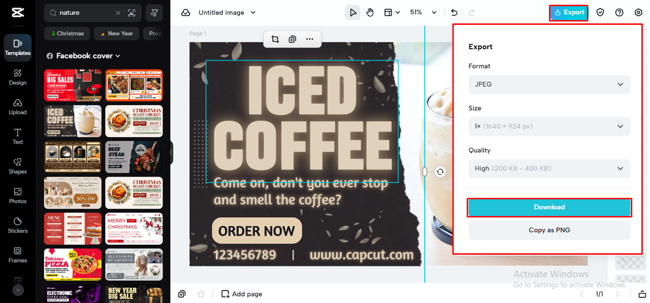The height and width of the screenshot is (303, 650).
Task: Select the Text tool in sidebar
Action: point(18,137)
